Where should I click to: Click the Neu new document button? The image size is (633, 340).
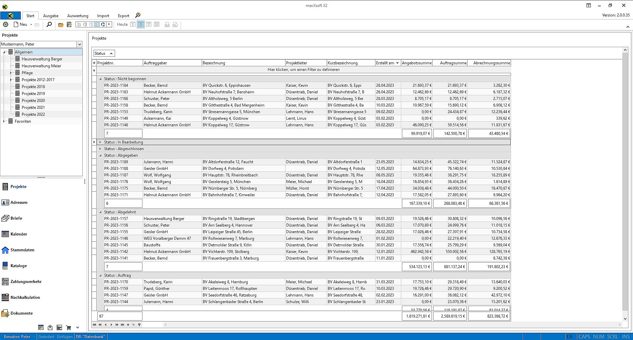tap(20, 24)
